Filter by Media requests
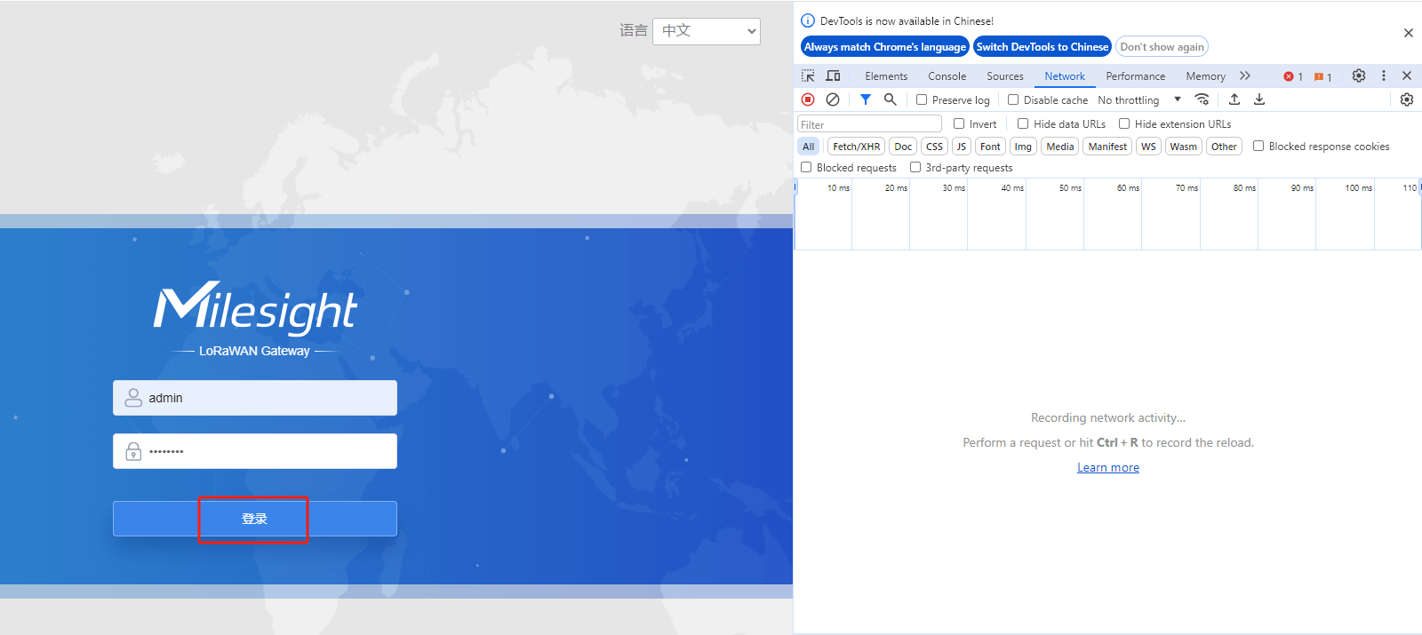This screenshot has width=1422, height=635. 1059,147
